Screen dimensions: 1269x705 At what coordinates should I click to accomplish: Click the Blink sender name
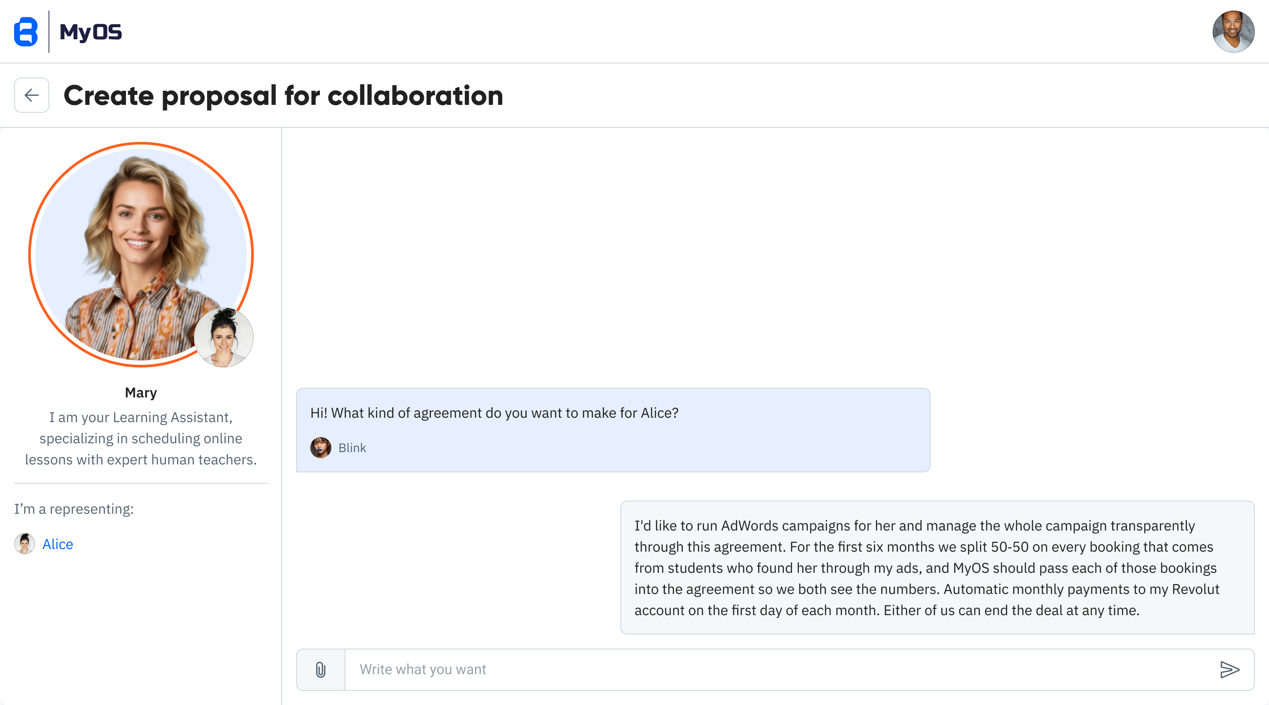tap(352, 448)
